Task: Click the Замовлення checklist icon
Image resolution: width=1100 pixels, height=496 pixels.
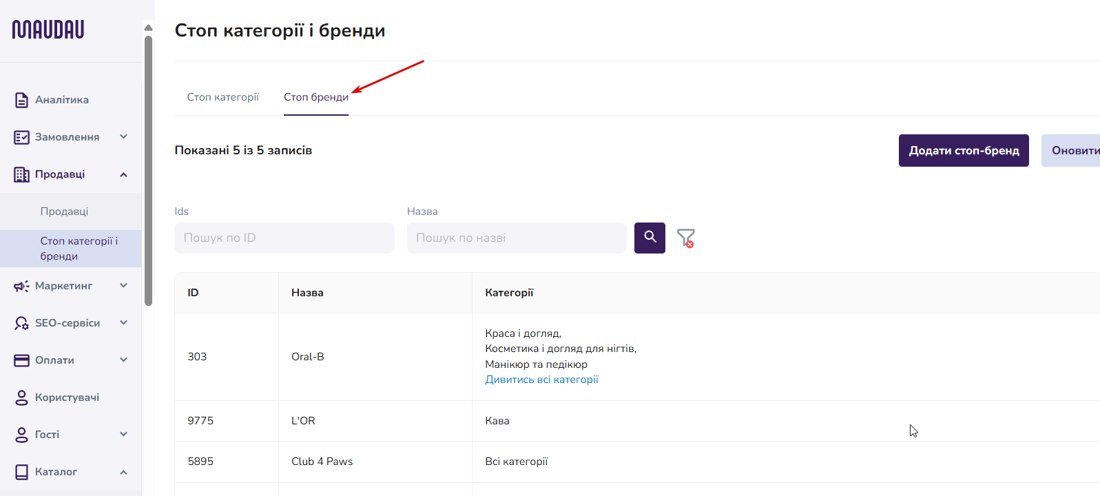Action: point(21,137)
